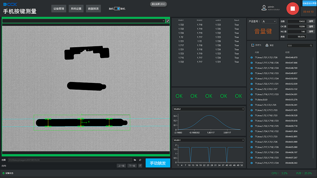Open folder browse icon for simulation path
The height and width of the screenshot is (178, 317).
(135, 160)
